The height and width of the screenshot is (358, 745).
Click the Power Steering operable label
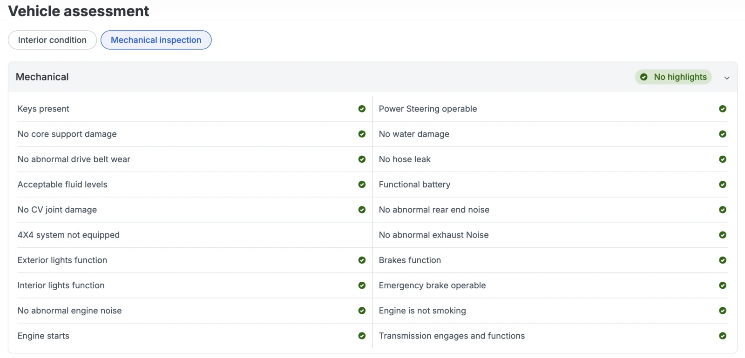pos(428,109)
